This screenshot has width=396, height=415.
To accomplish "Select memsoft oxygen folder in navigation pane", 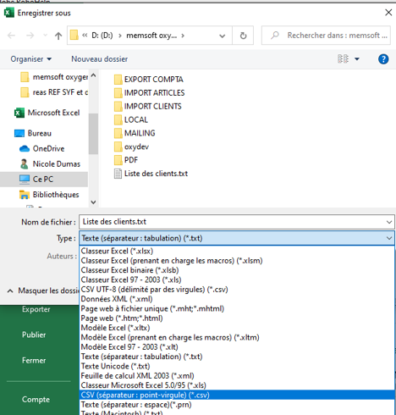I will [54, 77].
